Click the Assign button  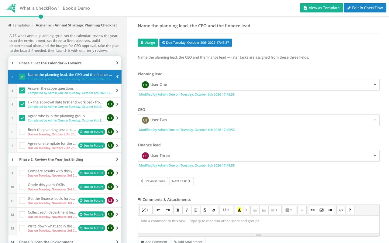[148, 43]
